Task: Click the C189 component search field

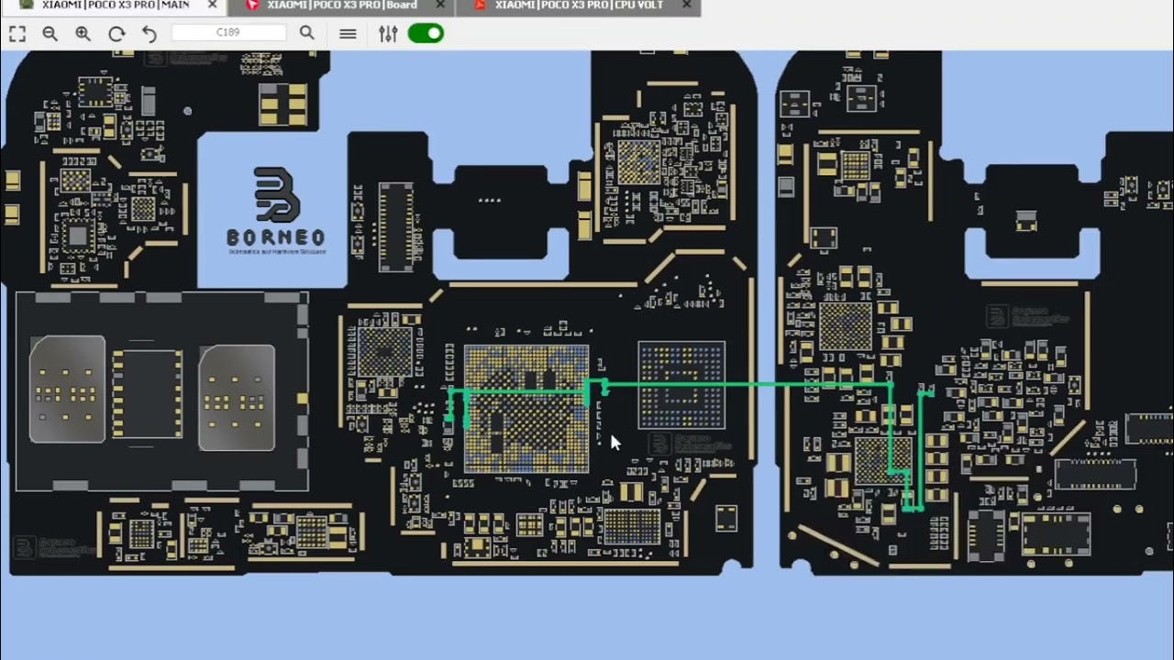Action: 228,33
